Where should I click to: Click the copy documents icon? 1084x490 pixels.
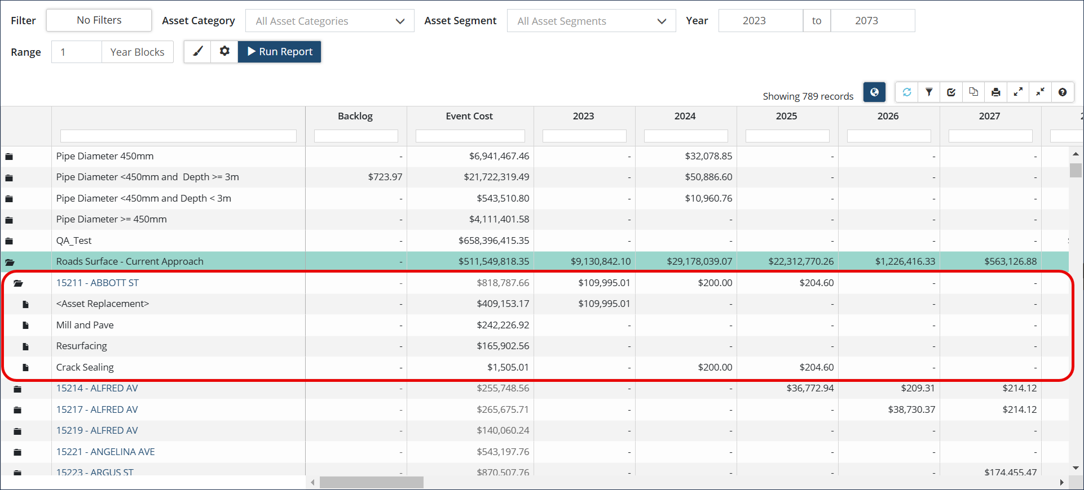[x=973, y=92]
